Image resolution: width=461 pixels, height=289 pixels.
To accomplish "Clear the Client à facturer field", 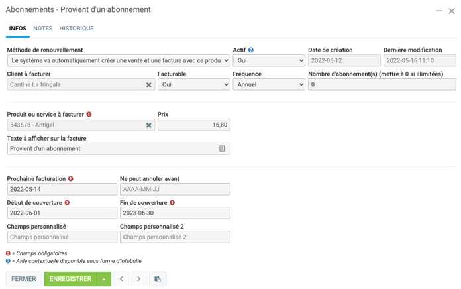I will click(x=148, y=85).
